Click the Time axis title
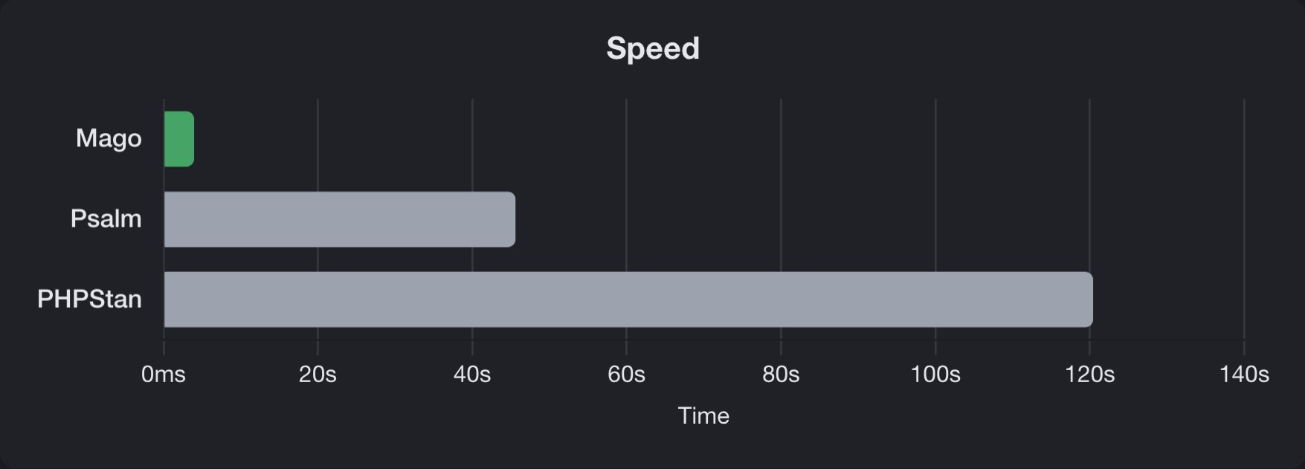This screenshot has width=1305, height=469. coord(703,416)
